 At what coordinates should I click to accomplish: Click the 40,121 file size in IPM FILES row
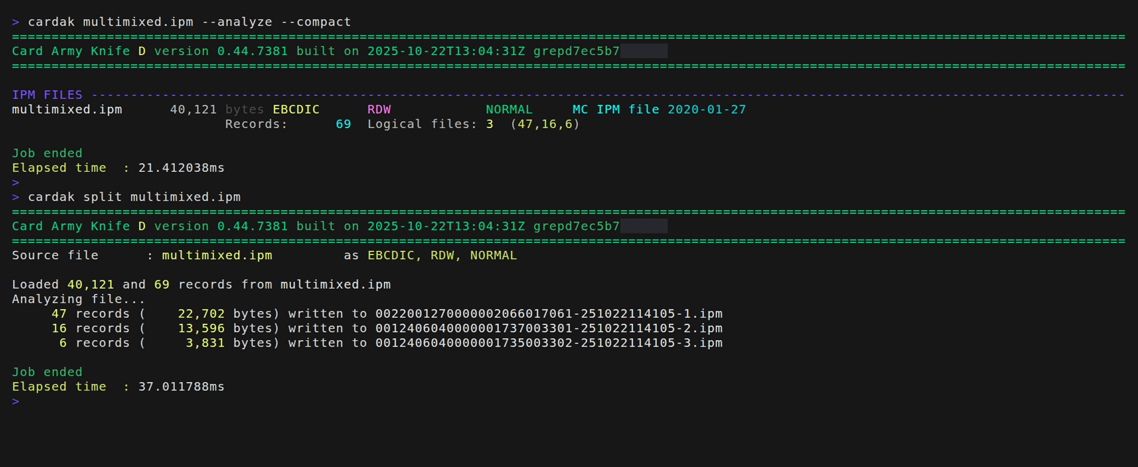[x=193, y=110]
